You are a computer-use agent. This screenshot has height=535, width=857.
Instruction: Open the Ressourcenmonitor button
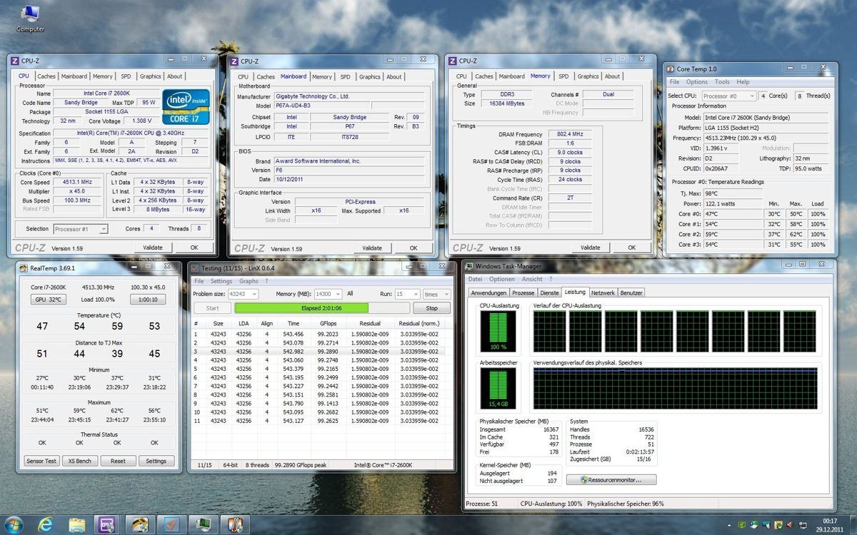[x=611, y=480]
